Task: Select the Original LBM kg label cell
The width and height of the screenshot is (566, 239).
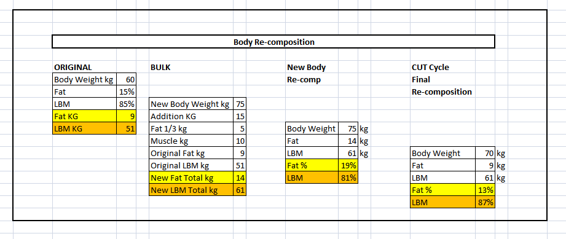Action: (x=191, y=165)
